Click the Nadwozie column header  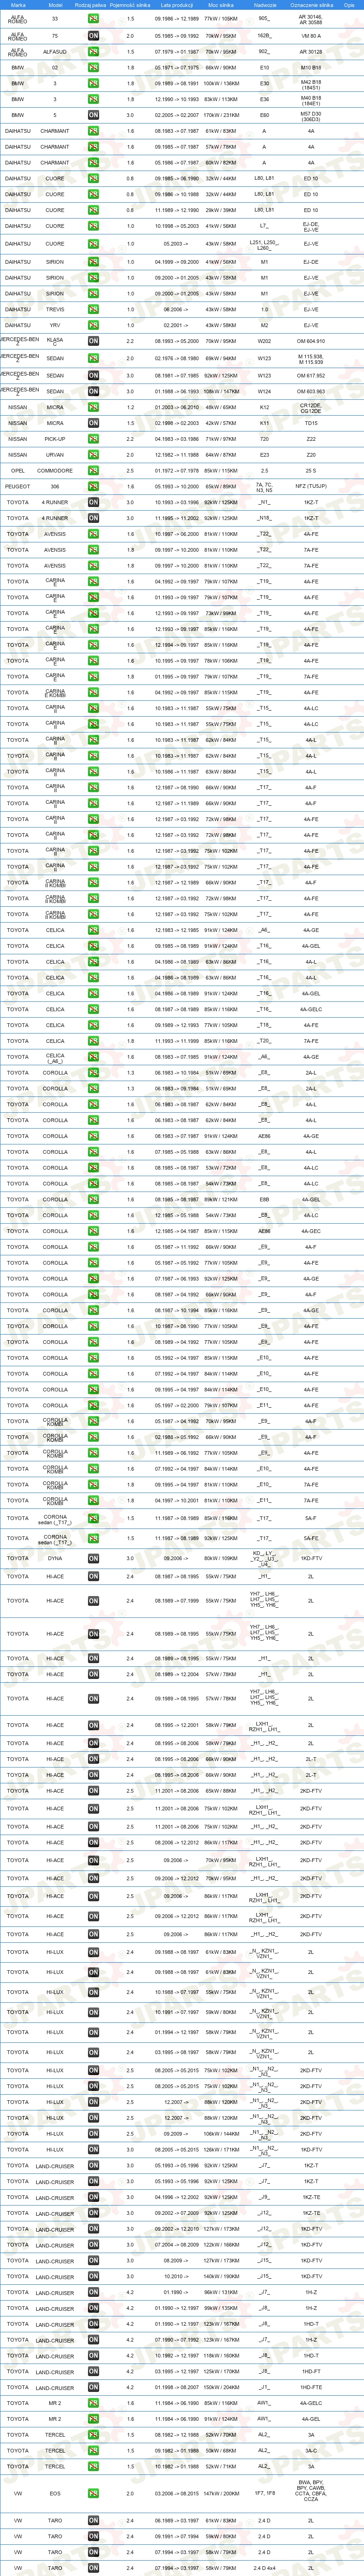click(x=264, y=5)
